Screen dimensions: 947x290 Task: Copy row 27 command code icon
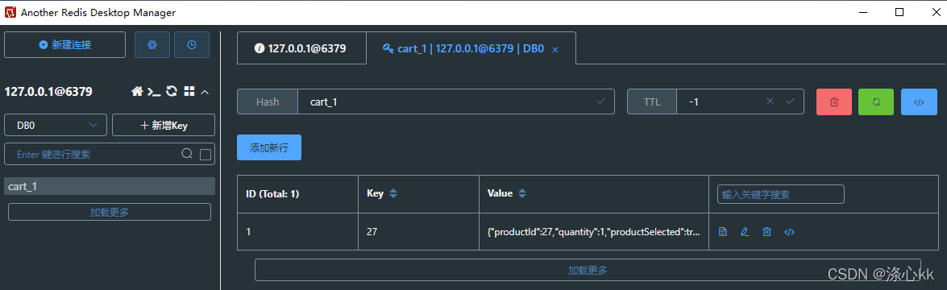(789, 231)
